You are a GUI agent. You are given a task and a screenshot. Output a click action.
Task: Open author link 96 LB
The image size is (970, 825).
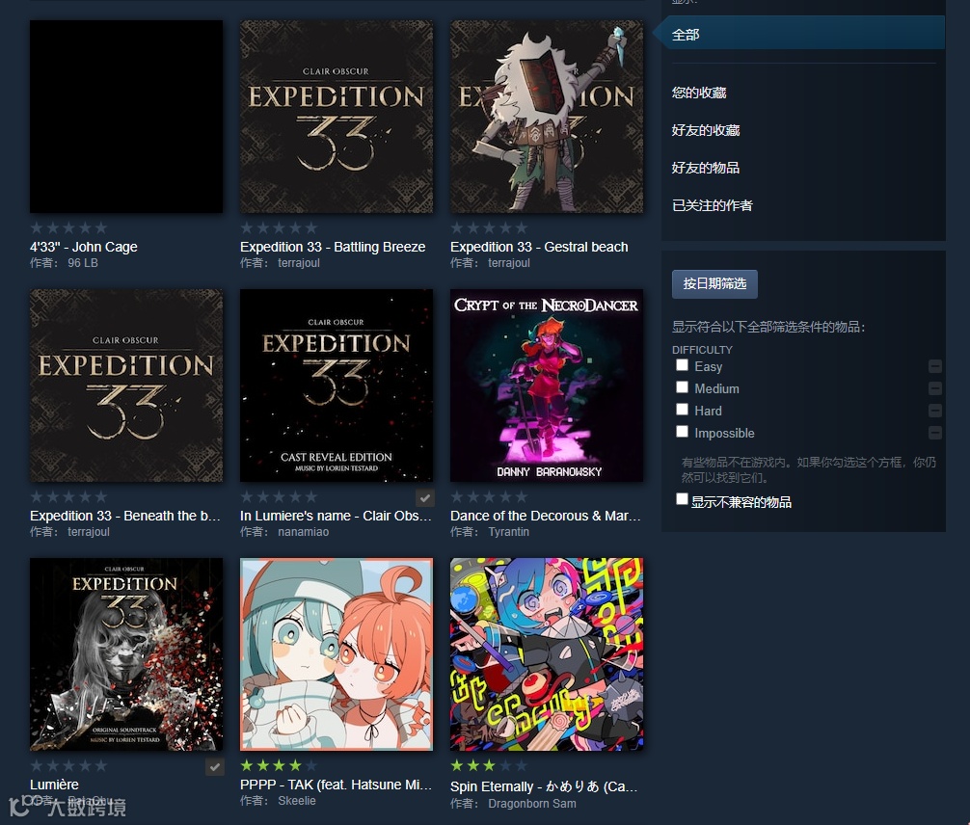[83, 263]
